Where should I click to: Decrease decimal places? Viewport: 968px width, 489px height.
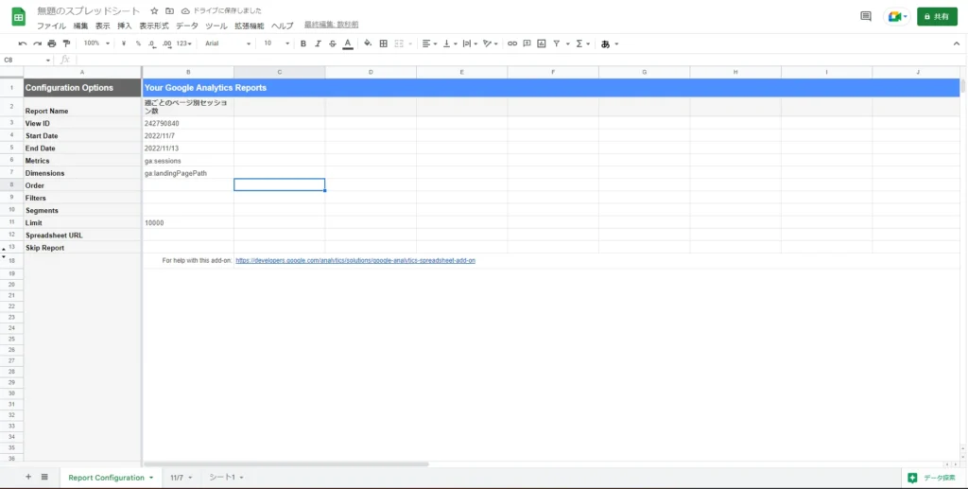click(x=152, y=44)
